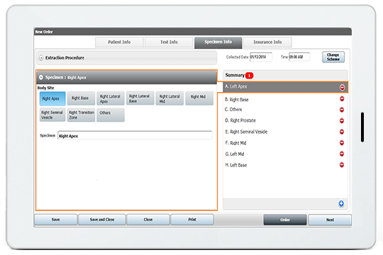Image resolution: width=383 pixels, height=255 pixels.
Task: Switch to the Insurance Info tab
Action: [267, 42]
